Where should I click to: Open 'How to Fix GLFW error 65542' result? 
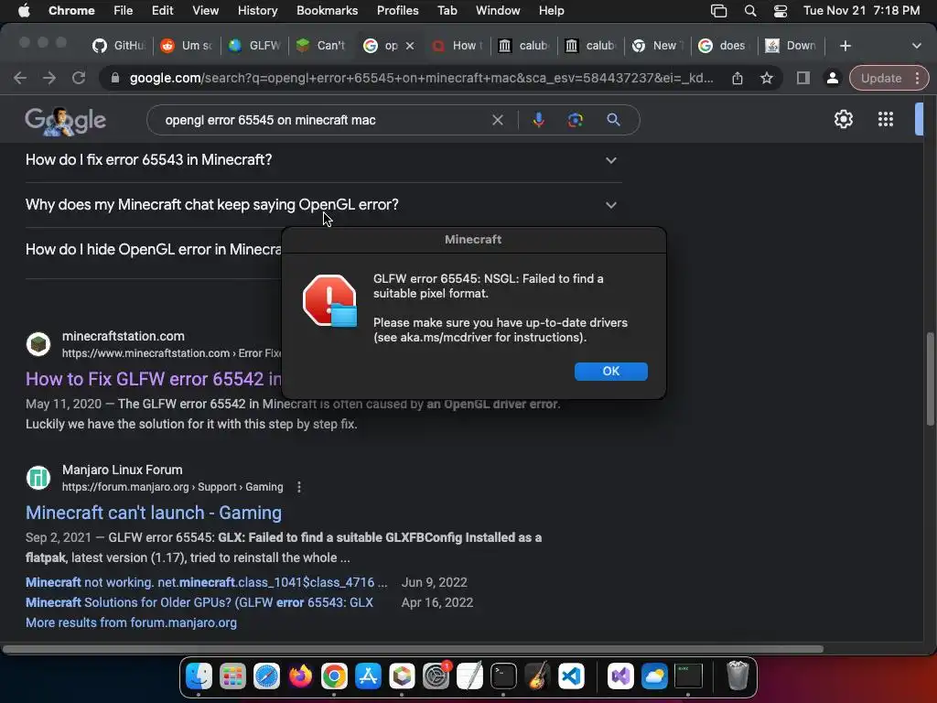point(153,379)
